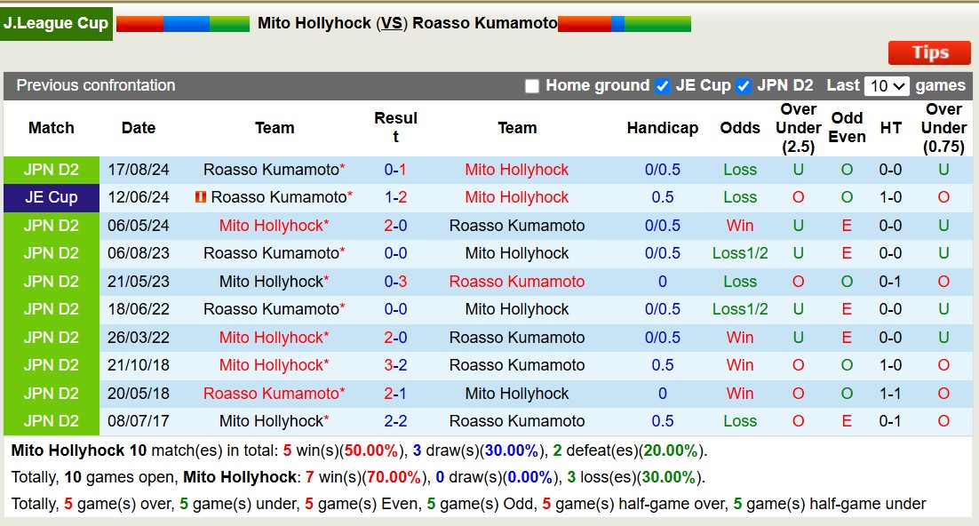Uncheck the Home ground checkbox
979x526 pixels.
point(532,85)
